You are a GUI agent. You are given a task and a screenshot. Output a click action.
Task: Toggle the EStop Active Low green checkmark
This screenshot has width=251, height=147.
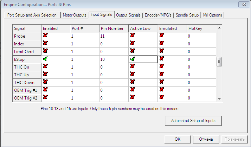pyautogui.click(x=132, y=59)
